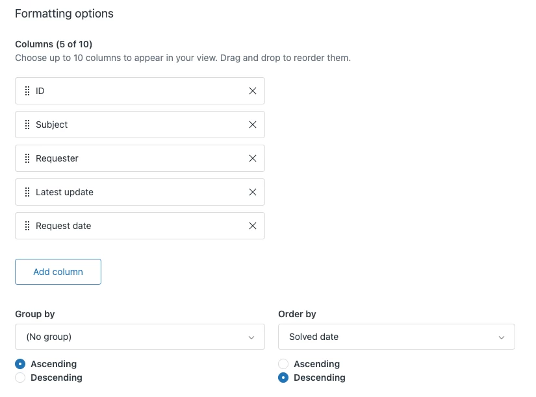Remove the Latest update column
This screenshot has height=397, width=536.
click(253, 192)
